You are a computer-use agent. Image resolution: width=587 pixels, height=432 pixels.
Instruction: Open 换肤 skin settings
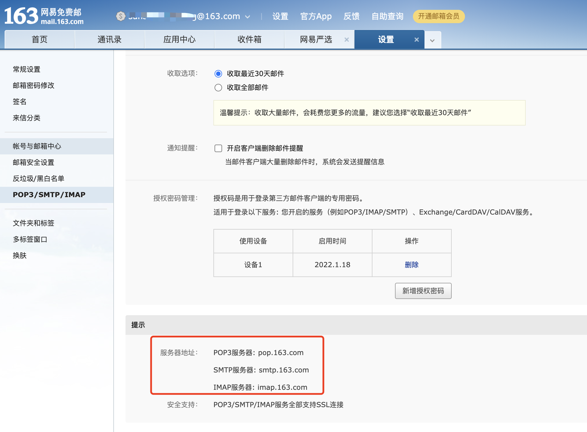20,256
